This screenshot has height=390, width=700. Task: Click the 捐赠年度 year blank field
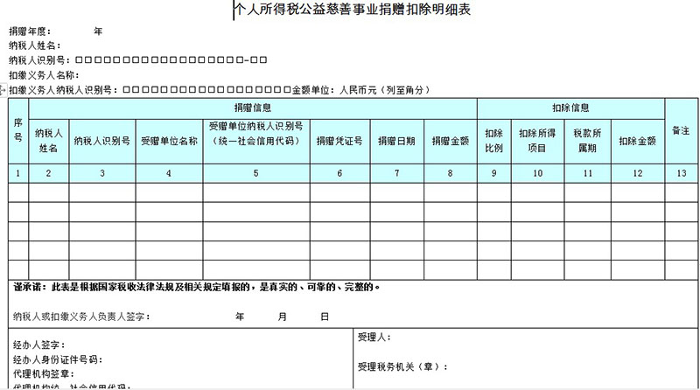point(79,31)
